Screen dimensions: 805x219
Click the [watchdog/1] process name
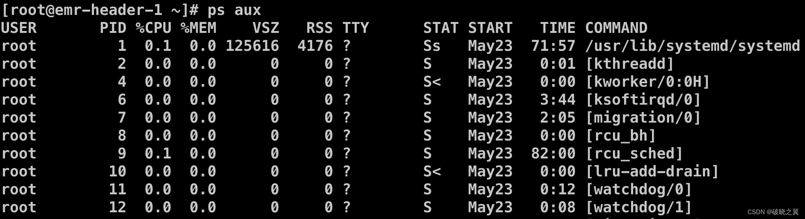(x=638, y=207)
